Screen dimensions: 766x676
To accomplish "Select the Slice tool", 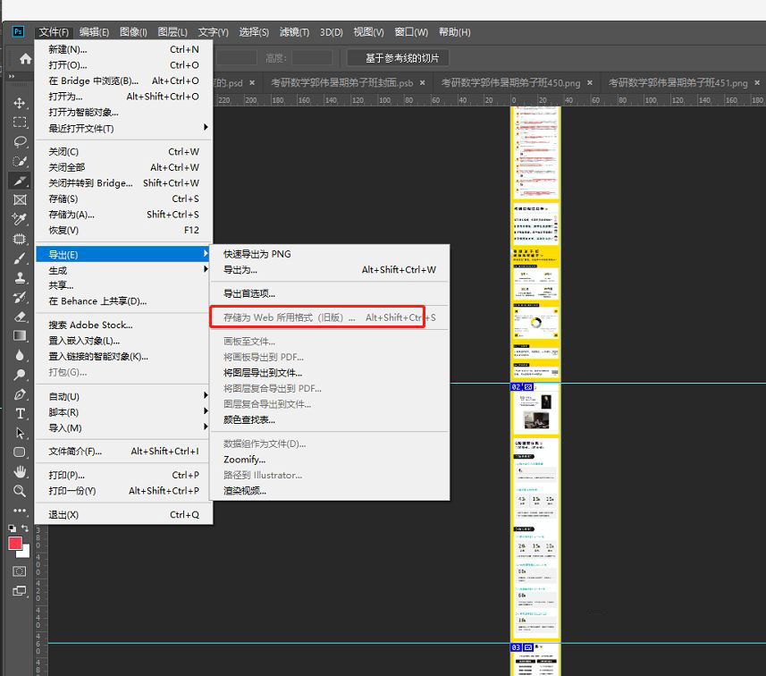I will click(x=20, y=181).
